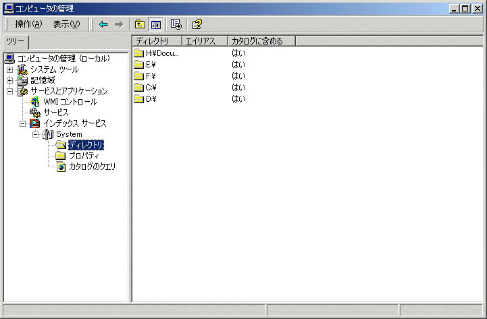Select the F:¥ directory entry
This screenshot has width=487, height=319.
(151, 76)
